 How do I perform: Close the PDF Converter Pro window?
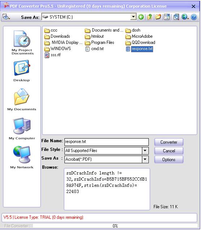pyautogui.click(x=193, y=6)
